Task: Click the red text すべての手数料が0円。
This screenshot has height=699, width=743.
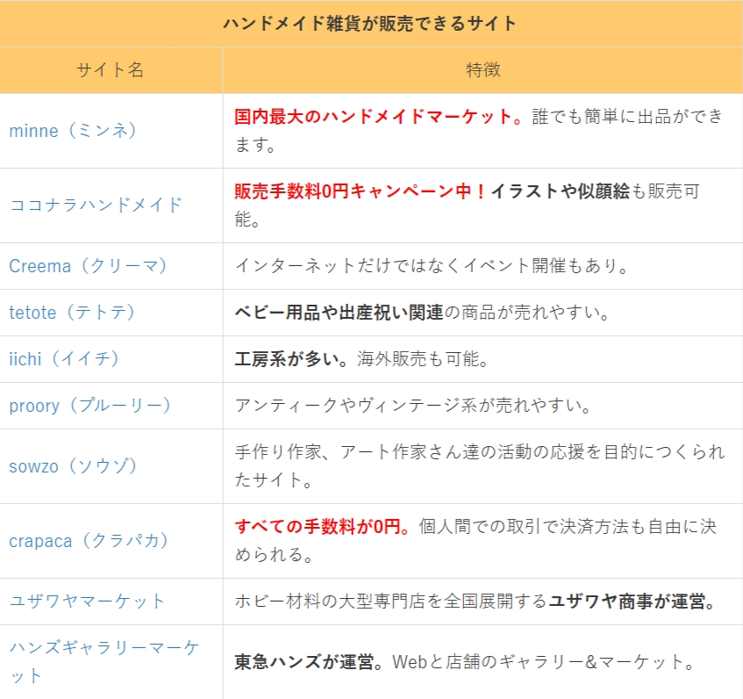Action: [322, 526]
